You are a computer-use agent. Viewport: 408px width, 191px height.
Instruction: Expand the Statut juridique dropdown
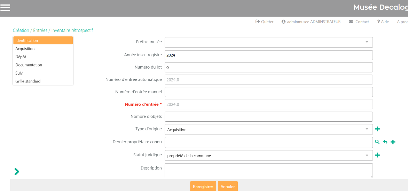click(268, 155)
